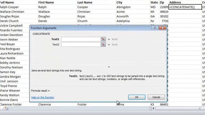Select Shane Weaver name cell

pyautogui.click(x=15, y=90)
